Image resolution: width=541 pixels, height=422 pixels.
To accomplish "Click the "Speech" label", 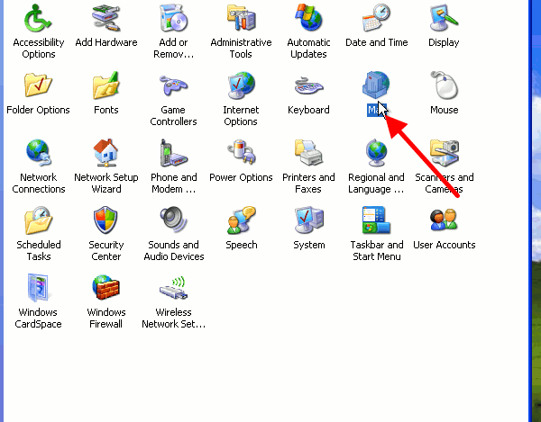I will click(x=241, y=245).
